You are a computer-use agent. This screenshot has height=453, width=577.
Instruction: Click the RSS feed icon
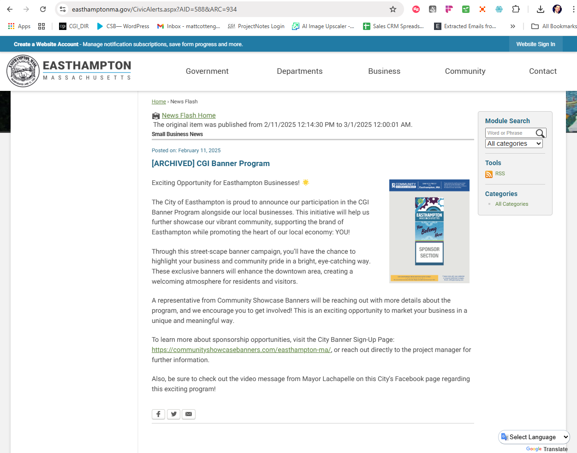pyautogui.click(x=489, y=174)
